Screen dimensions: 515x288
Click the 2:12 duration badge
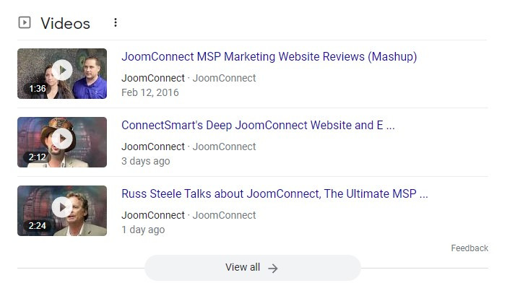coord(37,157)
